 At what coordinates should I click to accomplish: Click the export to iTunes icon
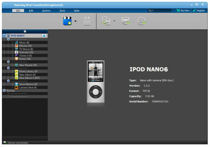coord(141,21)
